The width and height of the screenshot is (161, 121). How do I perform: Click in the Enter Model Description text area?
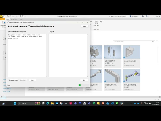[27, 55]
